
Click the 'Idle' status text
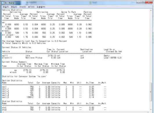(28, 56)
